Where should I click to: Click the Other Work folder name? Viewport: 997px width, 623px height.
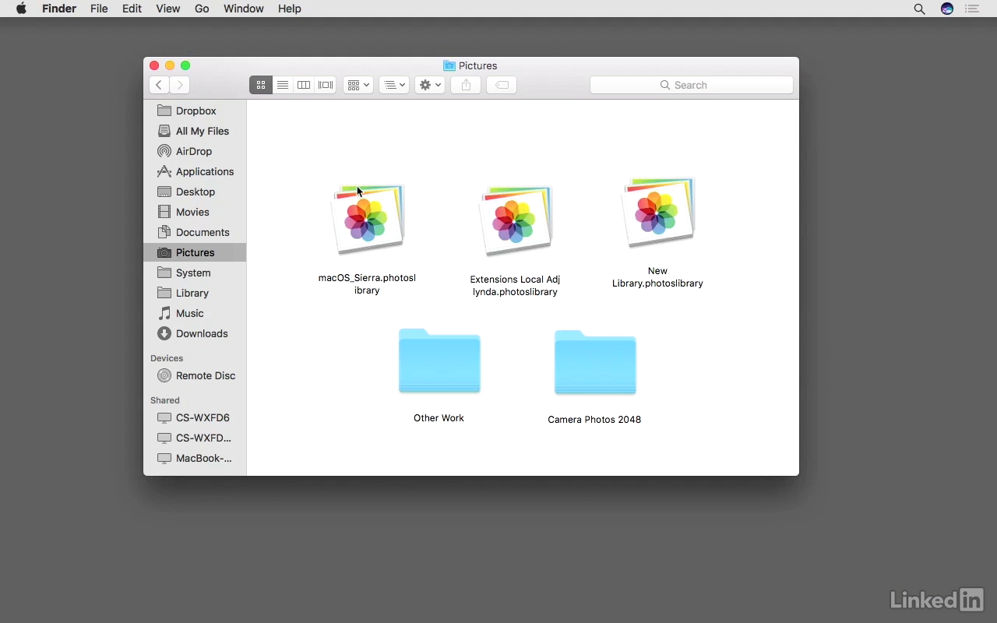(x=439, y=418)
